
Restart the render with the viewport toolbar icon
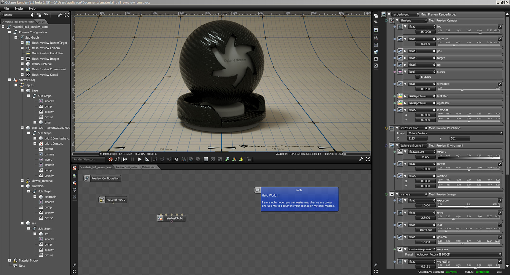[110, 159]
